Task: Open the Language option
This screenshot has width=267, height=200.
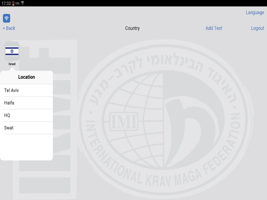Action: coord(255,13)
